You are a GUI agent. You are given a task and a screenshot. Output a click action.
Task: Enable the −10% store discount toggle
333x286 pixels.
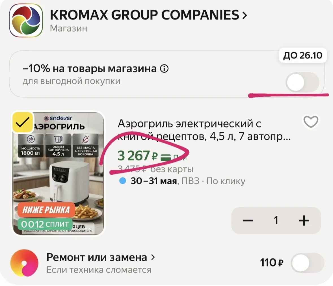[x=302, y=83]
